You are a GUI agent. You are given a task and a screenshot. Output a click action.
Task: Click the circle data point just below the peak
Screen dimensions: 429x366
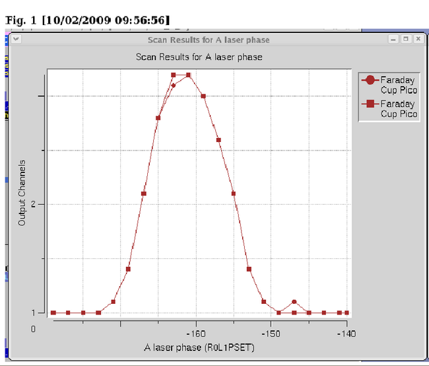(x=173, y=85)
